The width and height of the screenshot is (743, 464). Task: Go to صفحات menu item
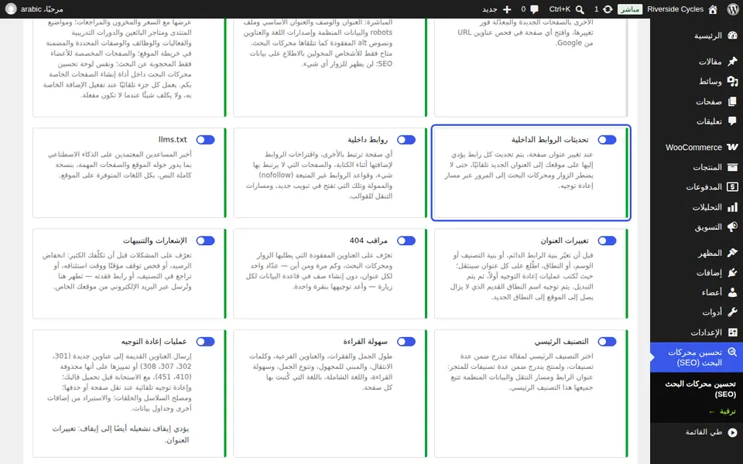pos(697,101)
